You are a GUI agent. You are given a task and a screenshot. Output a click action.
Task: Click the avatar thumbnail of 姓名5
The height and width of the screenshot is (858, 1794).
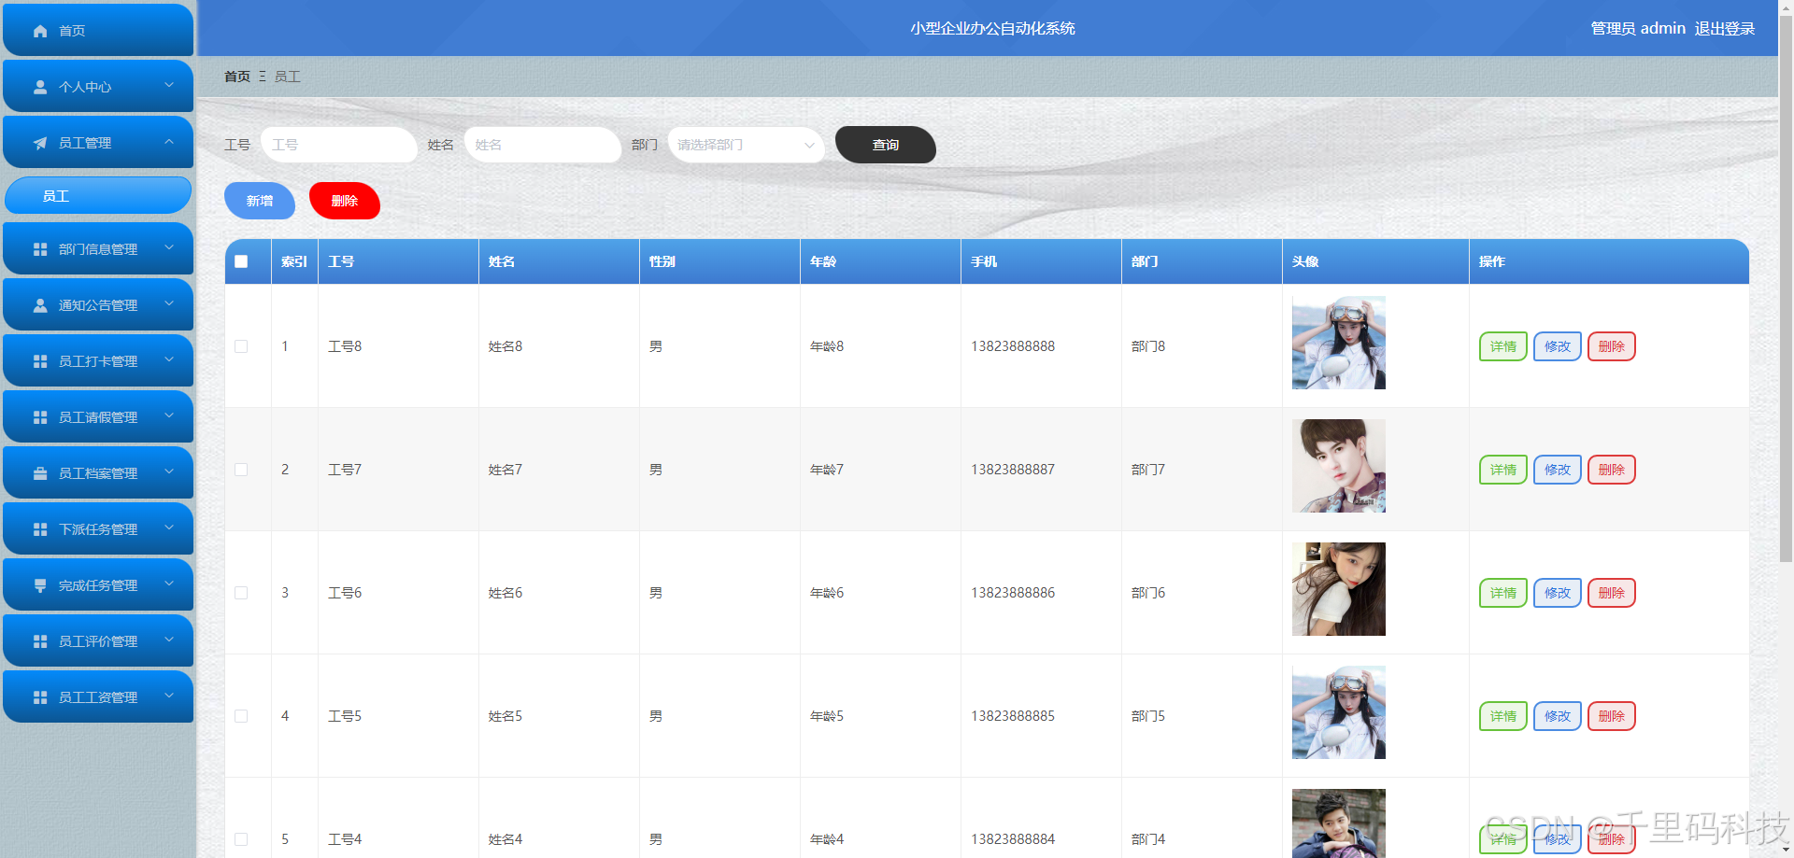(1339, 712)
